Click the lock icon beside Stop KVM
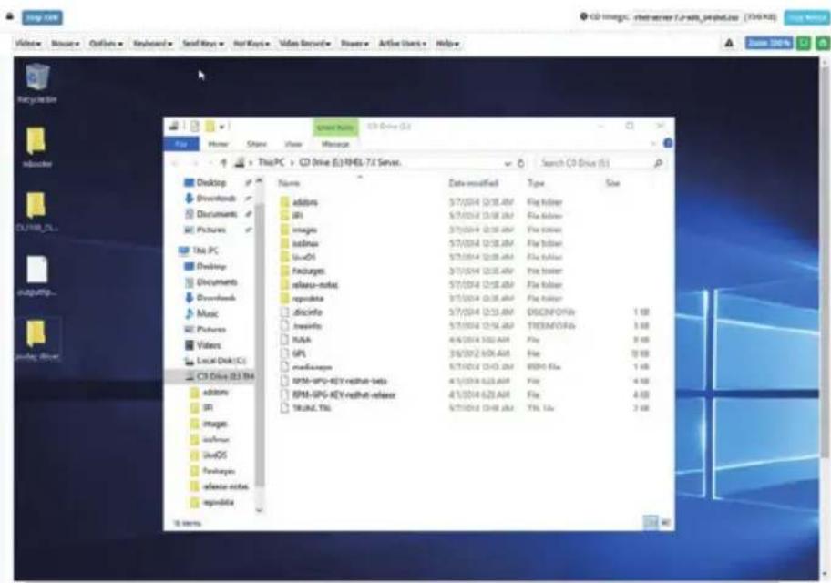 9,16
